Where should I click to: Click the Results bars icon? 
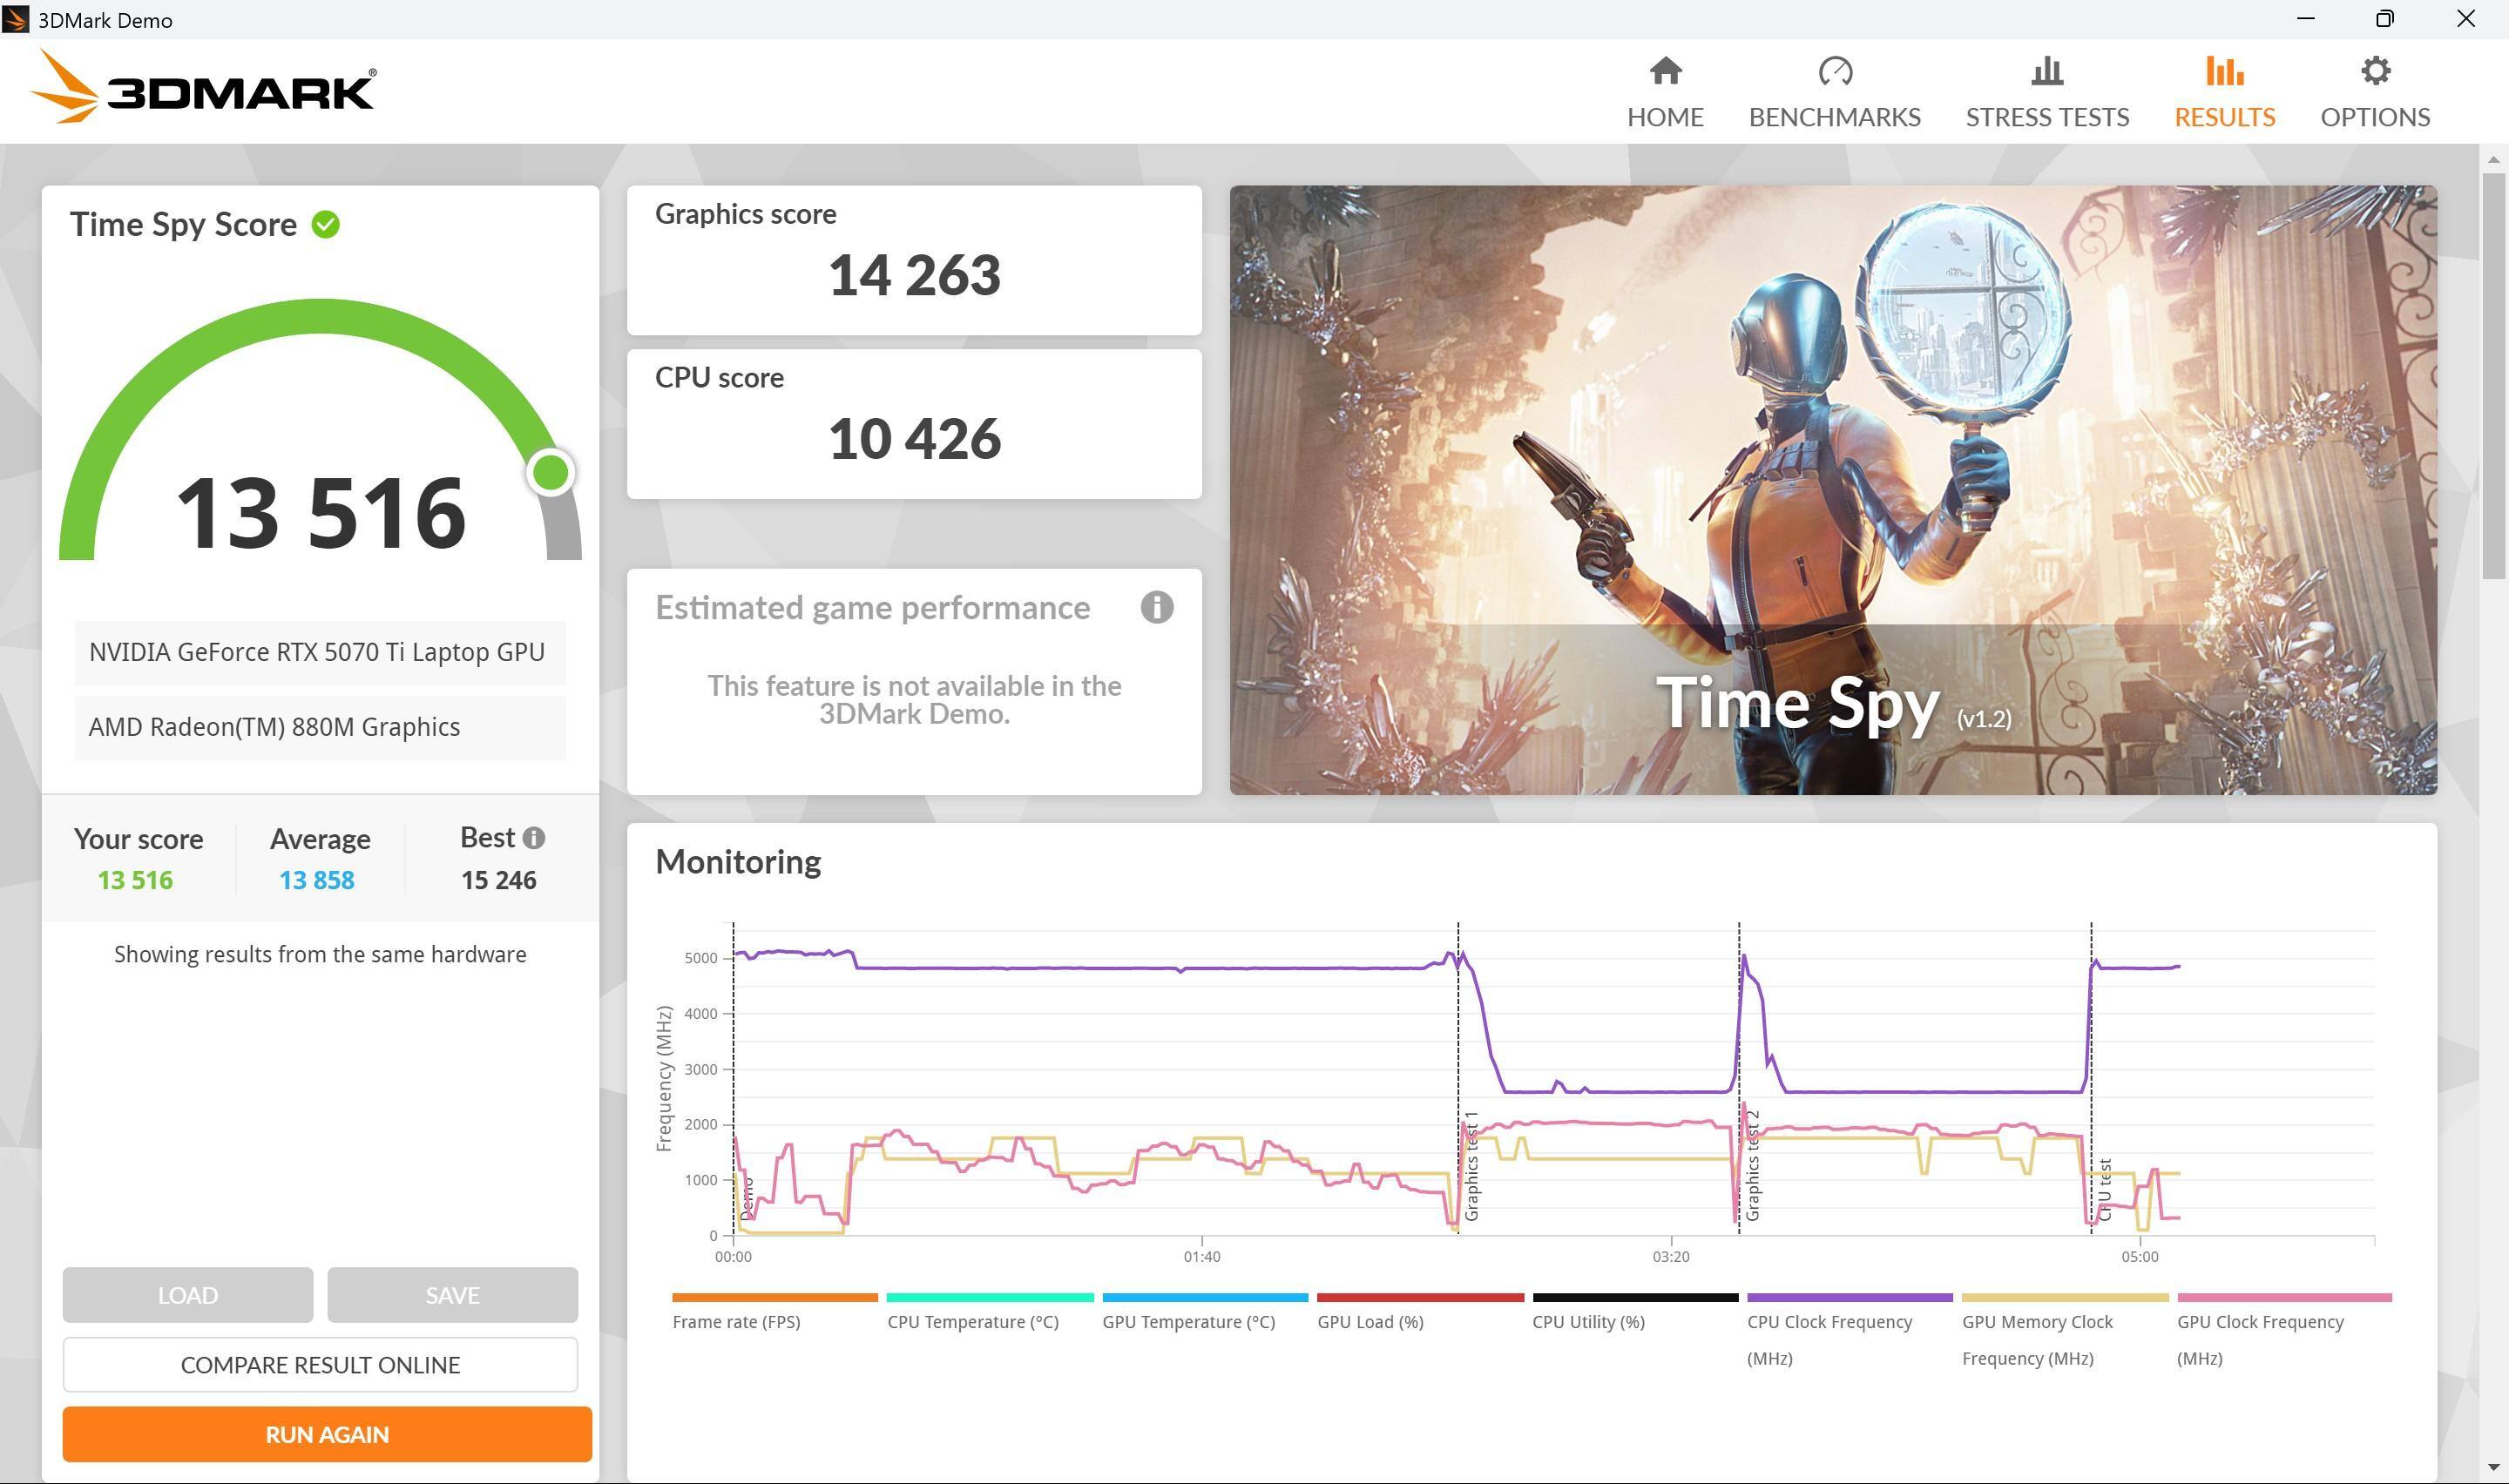coord(2224,71)
